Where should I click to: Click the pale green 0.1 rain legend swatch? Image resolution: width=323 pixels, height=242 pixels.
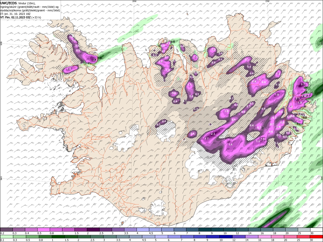tap(7, 237)
